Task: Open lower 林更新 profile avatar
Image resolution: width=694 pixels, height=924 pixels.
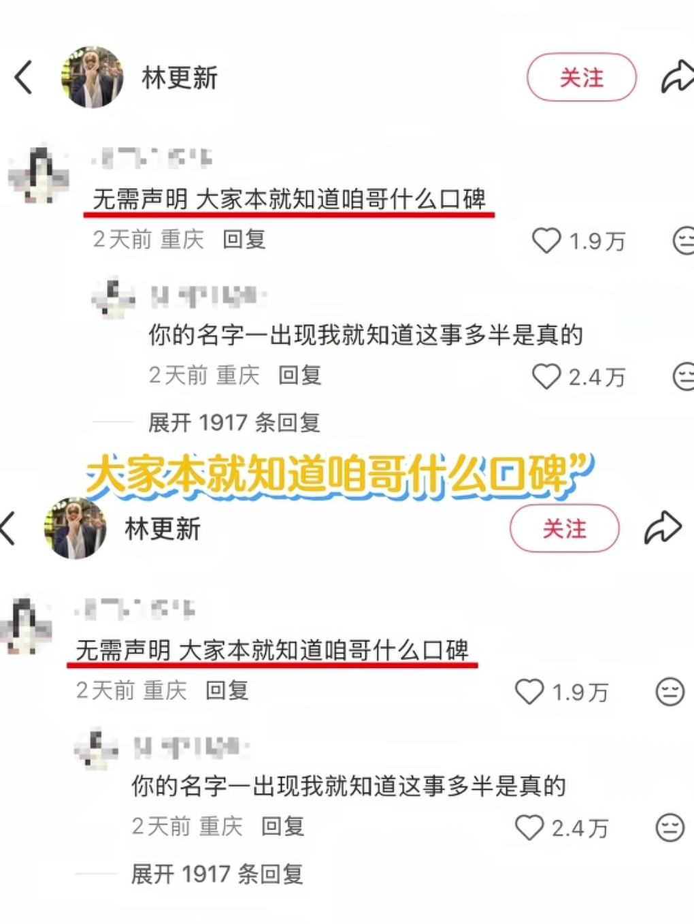Action: coord(75,528)
